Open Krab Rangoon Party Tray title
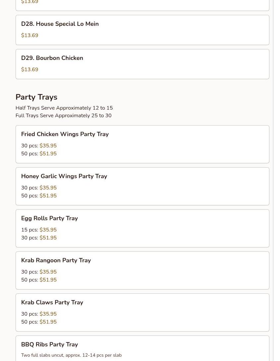280x361 pixels. pos(56,260)
